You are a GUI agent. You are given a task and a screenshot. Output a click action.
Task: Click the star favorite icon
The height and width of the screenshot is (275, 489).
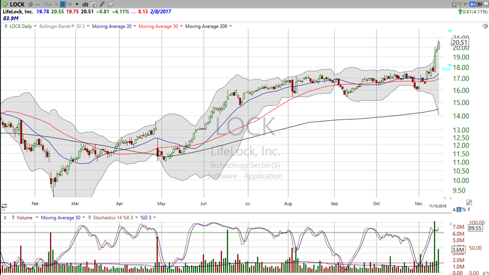[454, 5]
